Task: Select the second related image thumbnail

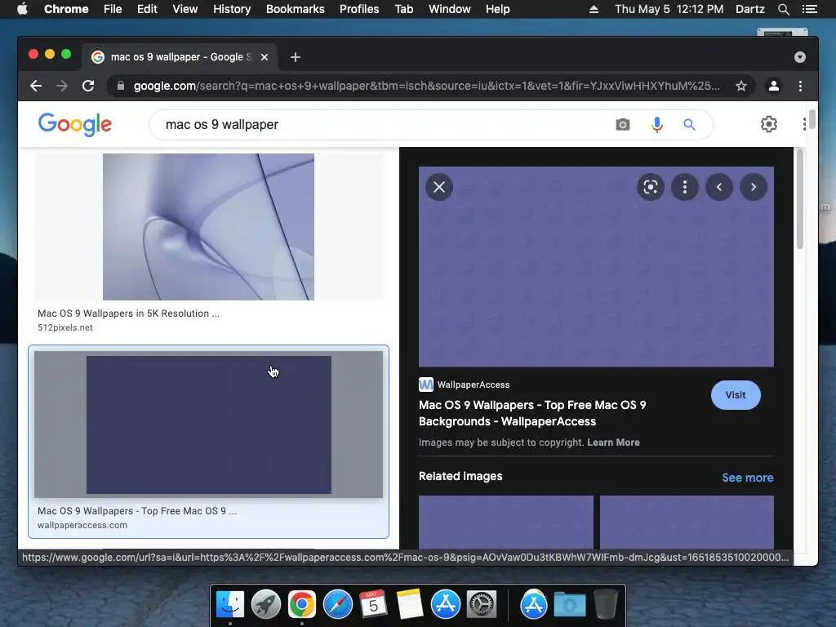Action: (687, 522)
